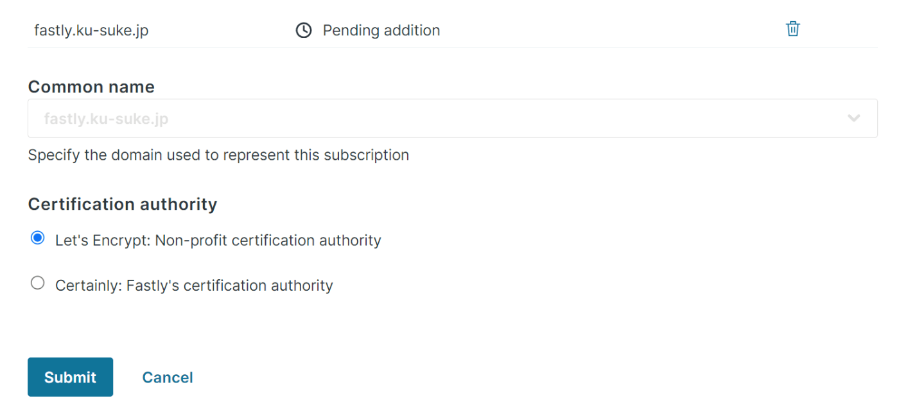Choose the 'Let's Encrypt: Non-profit certification authority' label
This screenshot has height=405, width=899.
click(x=218, y=240)
